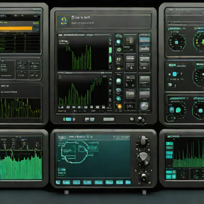
Task: Click the gray-capped top knob beside the teal screen
Action: [143, 141]
